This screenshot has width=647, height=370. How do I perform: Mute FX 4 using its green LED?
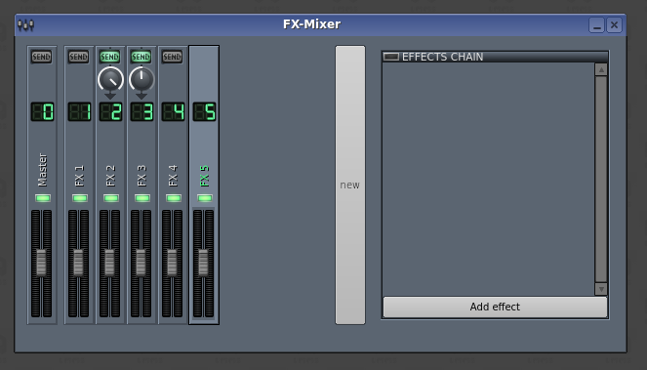[174, 198]
